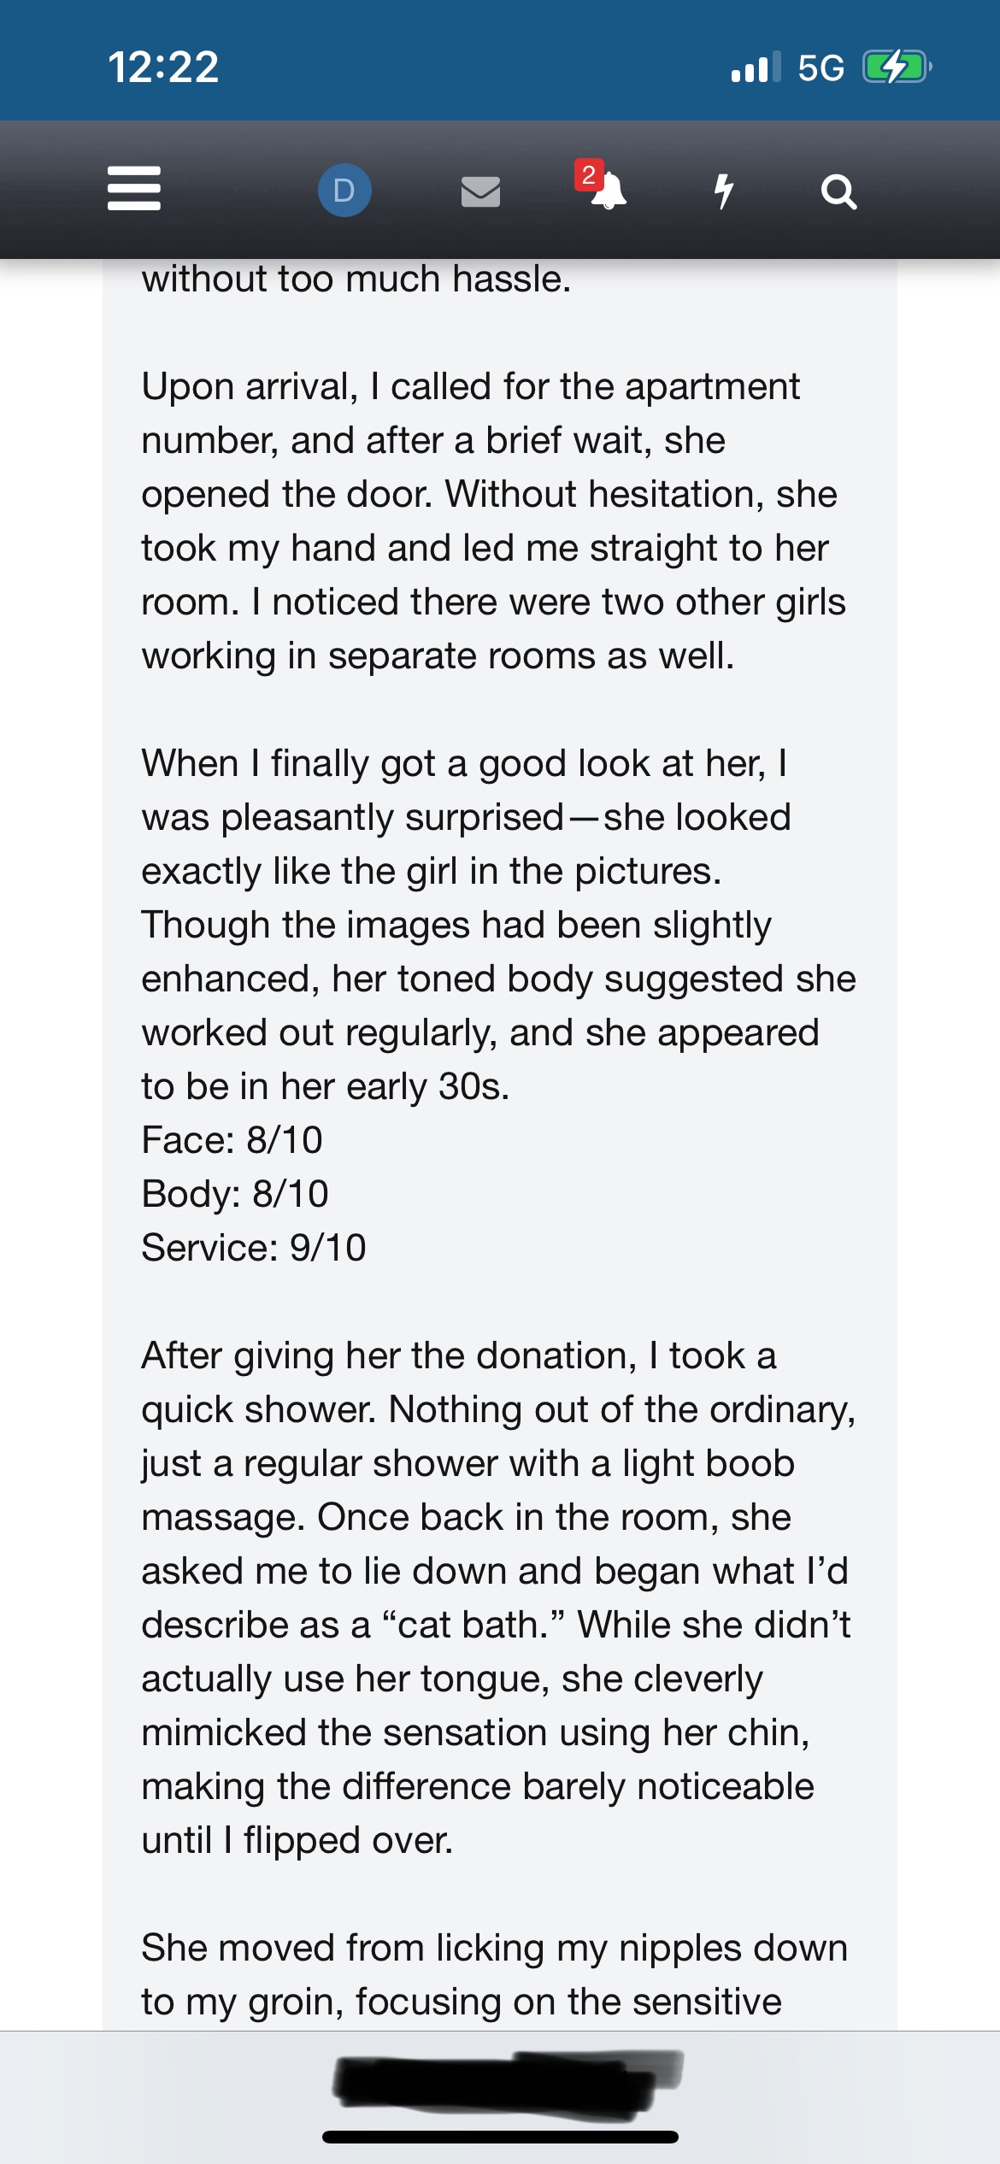Tap the battery charging indicator
Image resolution: width=1000 pixels, height=2164 pixels.
[x=897, y=67]
